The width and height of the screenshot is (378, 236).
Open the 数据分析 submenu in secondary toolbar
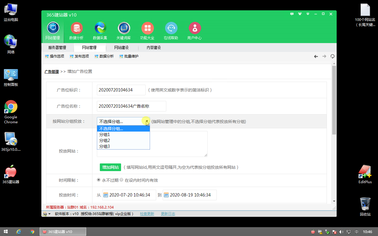104,56
